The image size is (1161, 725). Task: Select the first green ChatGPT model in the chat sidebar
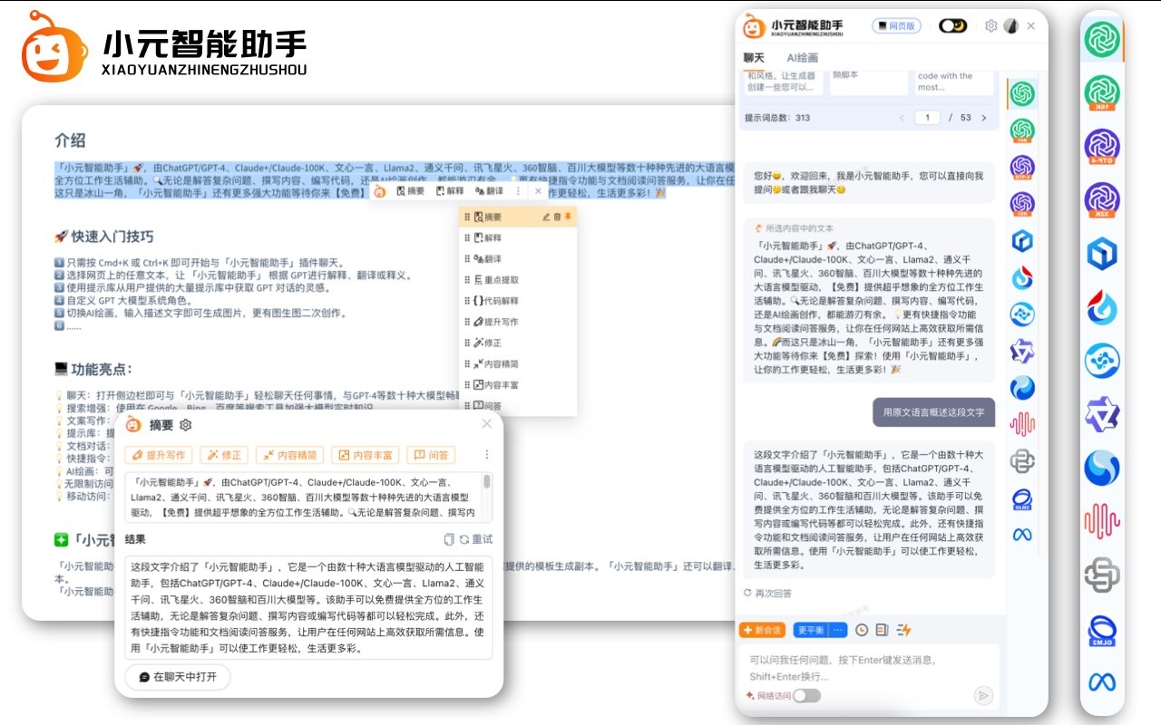click(1023, 93)
